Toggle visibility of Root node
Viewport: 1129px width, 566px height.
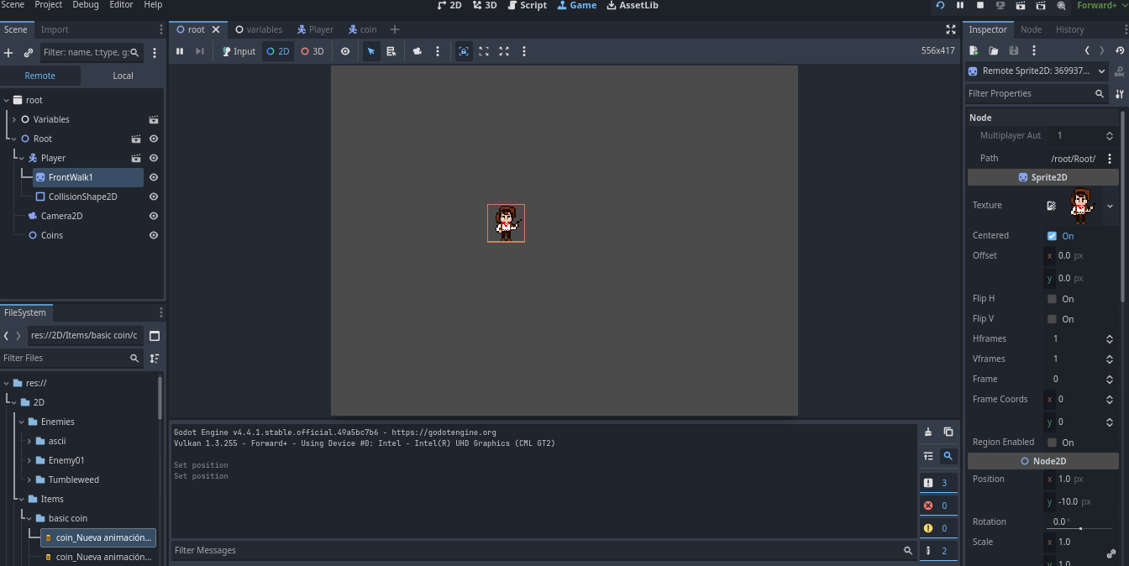154,139
